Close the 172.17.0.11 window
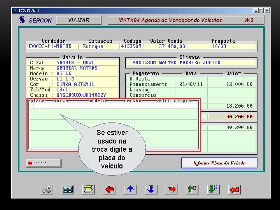The image size is (280, 210). [x=267, y=10]
